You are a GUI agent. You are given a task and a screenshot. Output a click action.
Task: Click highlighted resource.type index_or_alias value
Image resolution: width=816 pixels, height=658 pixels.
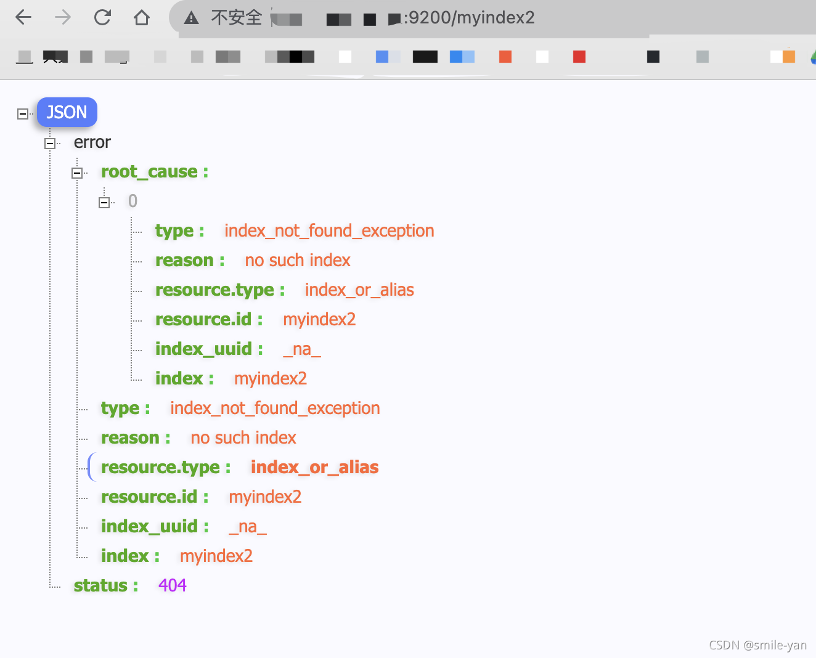coord(314,468)
